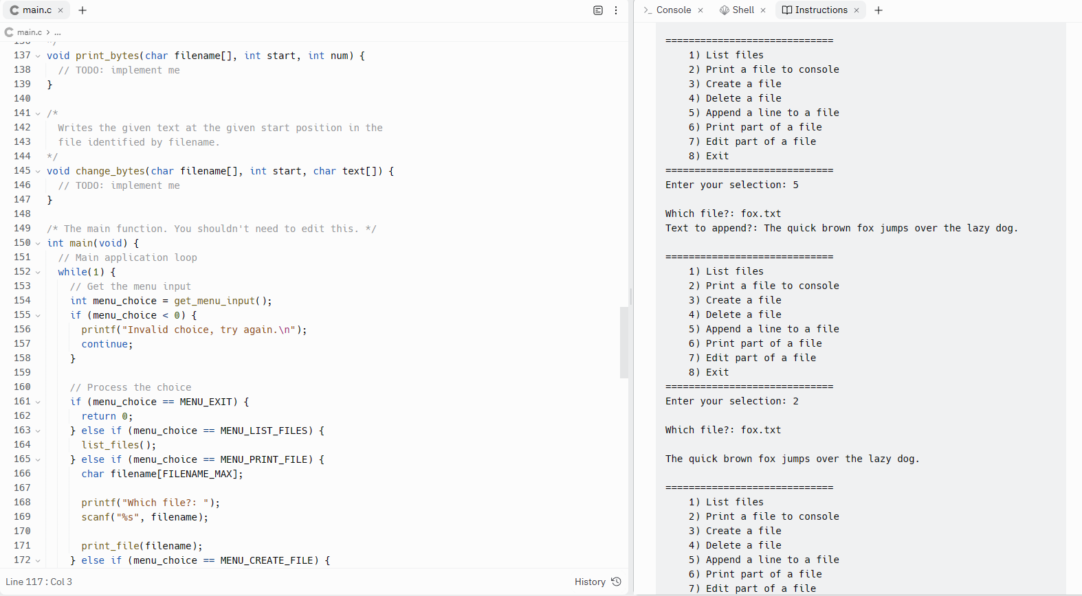This screenshot has height=596, width=1082.
Task: Collapse change_bytes function at line 145
Action: click(x=38, y=171)
